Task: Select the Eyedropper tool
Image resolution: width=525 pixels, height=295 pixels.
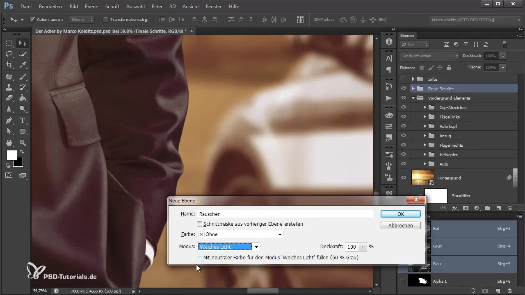Action: [x=23, y=65]
